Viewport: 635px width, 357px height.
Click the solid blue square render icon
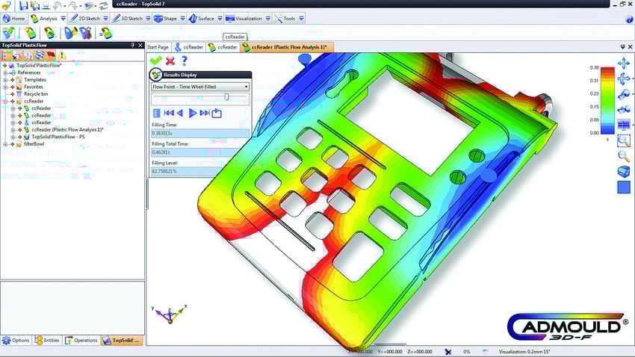pos(624,187)
